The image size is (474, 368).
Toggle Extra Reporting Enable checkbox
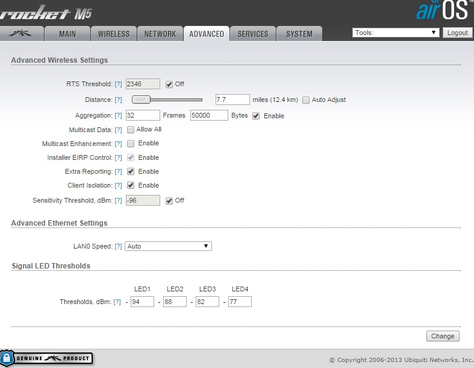[131, 171]
